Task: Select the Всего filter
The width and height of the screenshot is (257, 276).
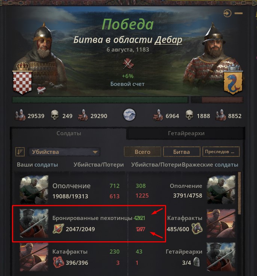Action: tap(143, 152)
